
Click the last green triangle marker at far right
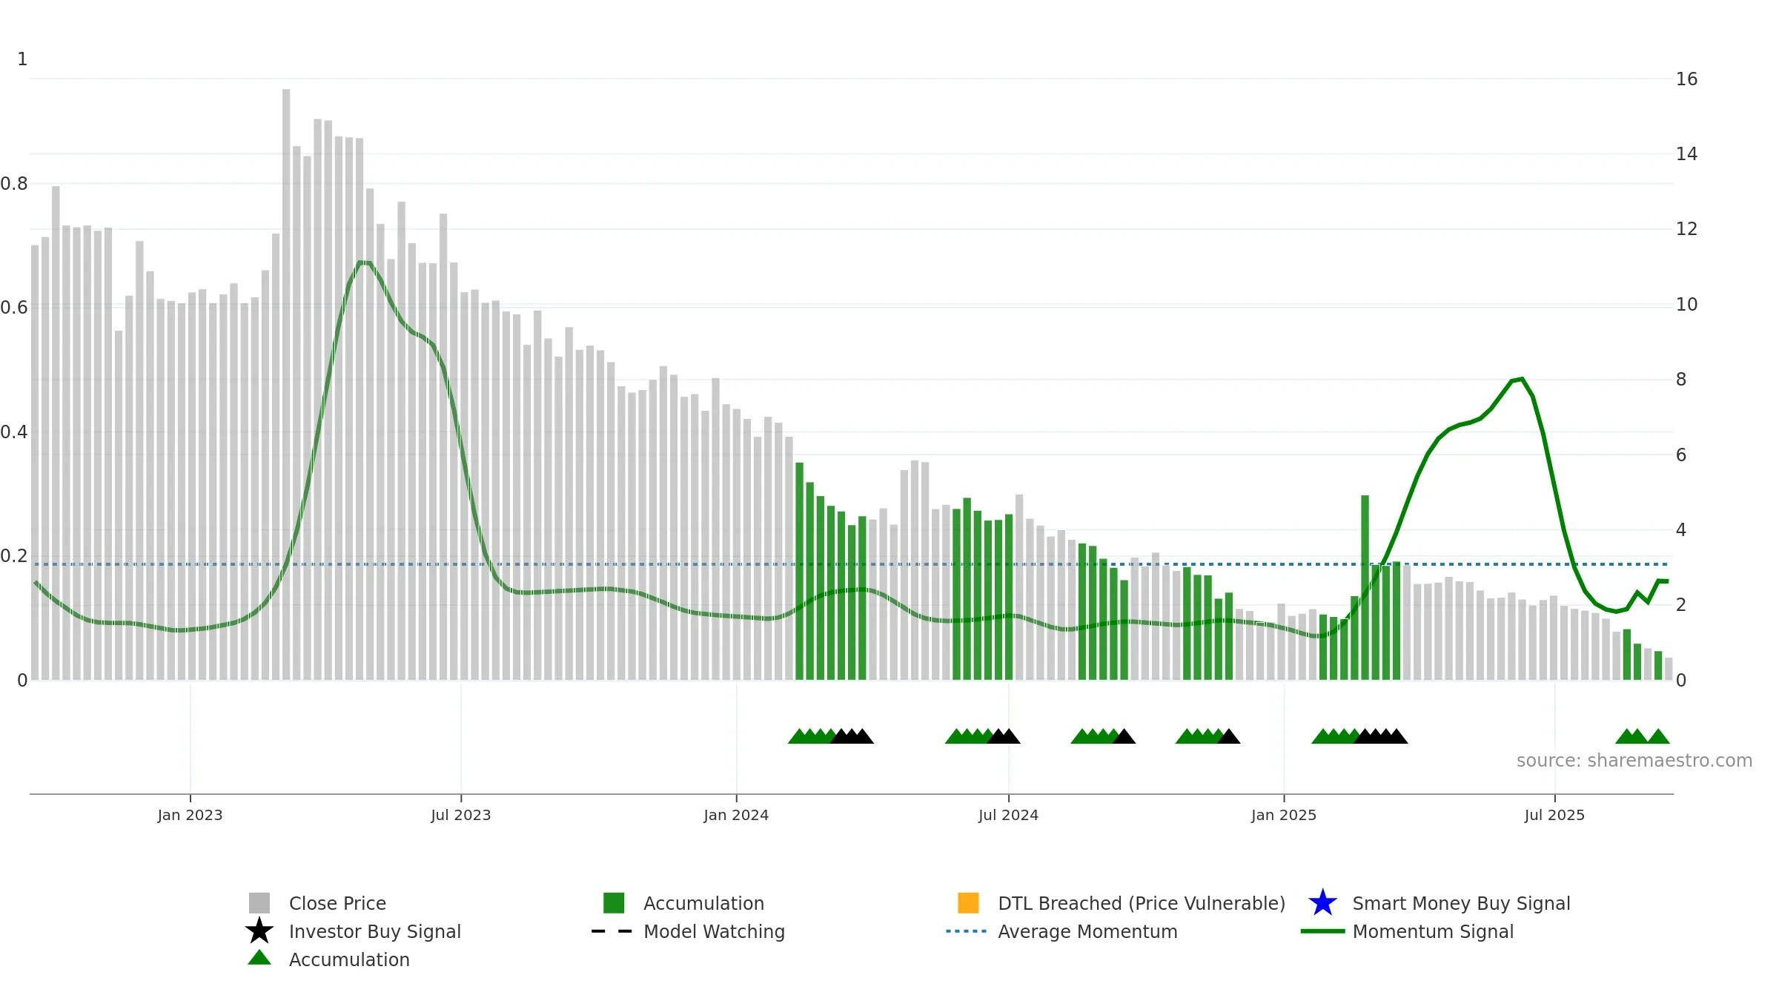click(1658, 736)
